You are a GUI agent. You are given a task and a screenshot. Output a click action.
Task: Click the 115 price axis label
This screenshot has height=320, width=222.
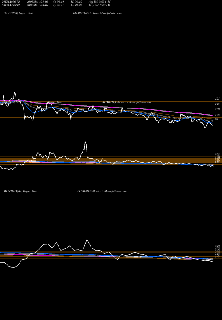[x=218, y=104]
